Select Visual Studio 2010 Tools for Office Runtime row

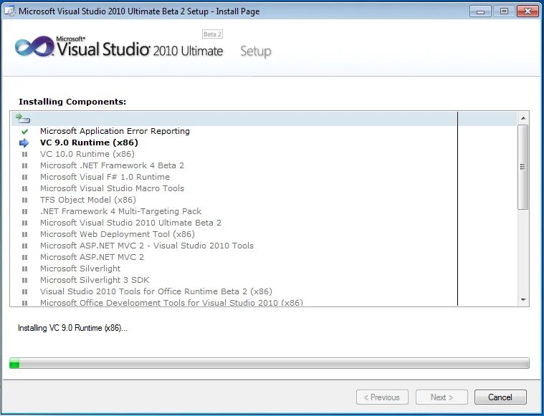pyautogui.click(x=156, y=291)
